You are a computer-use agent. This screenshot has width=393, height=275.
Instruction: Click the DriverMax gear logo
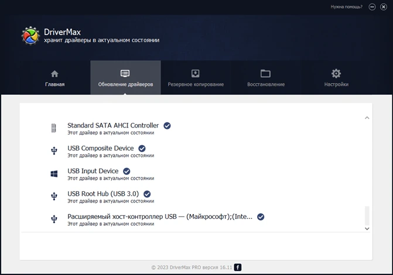(x=30, y=36)
